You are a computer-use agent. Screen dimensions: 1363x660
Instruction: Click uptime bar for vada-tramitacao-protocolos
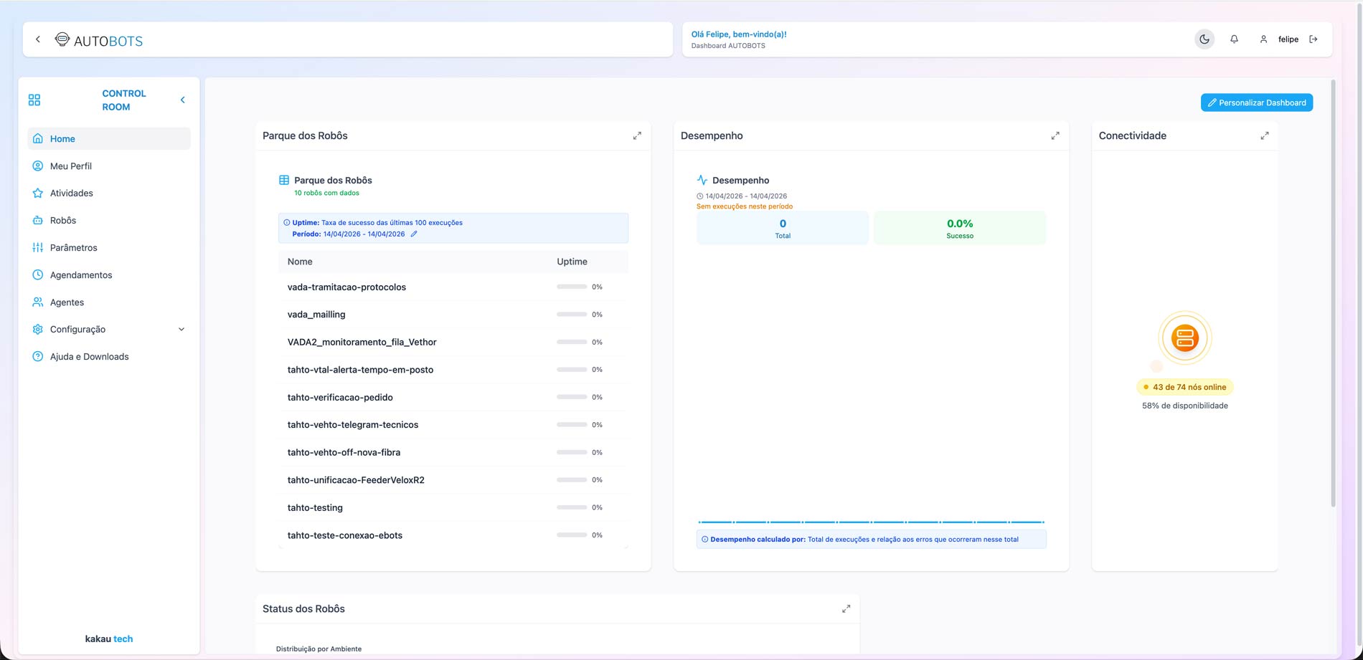[x=572, y=287]
